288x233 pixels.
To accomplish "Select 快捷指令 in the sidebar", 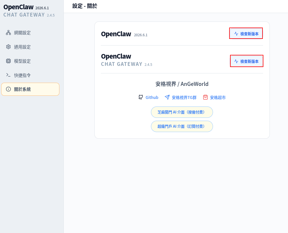I will [30, 75].
